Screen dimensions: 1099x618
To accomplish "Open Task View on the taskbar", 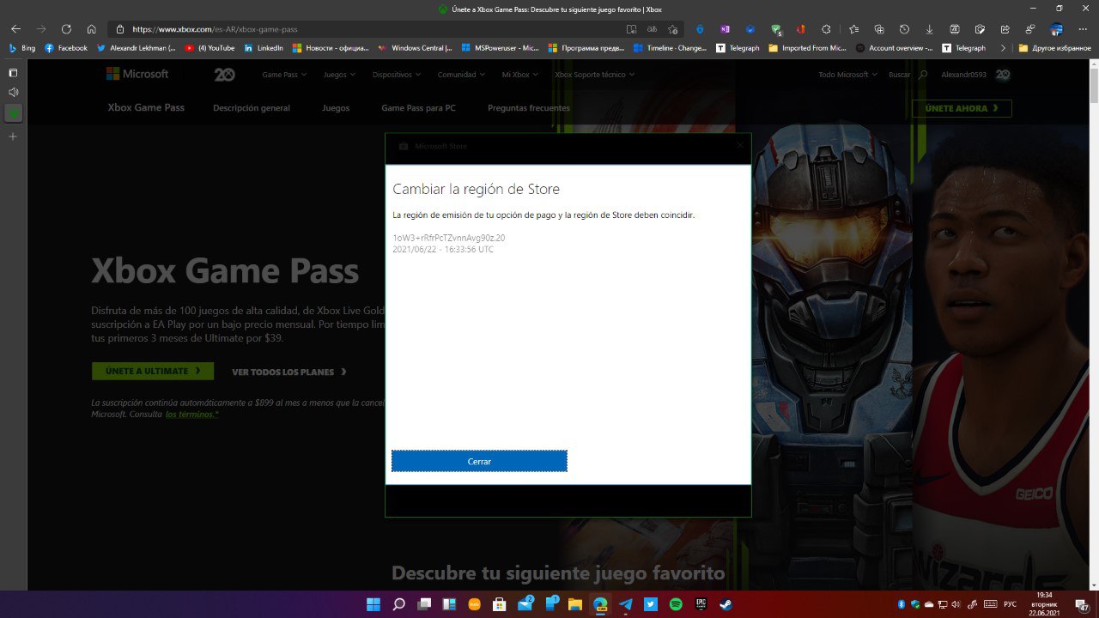I will (424, 604).
